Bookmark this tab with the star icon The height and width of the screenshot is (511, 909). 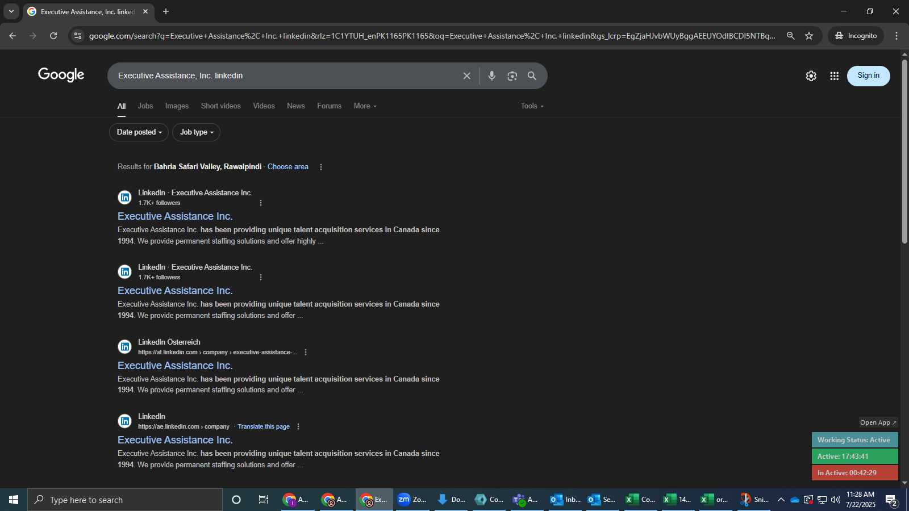(x=809, y=36)
